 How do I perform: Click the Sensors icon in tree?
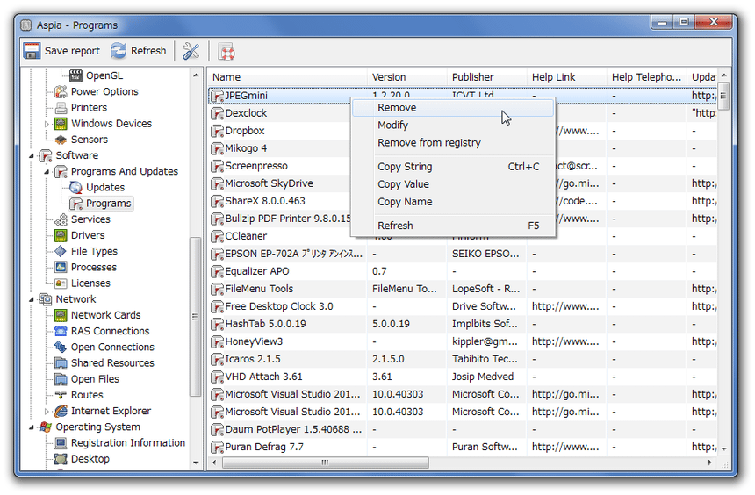(61, 140)
